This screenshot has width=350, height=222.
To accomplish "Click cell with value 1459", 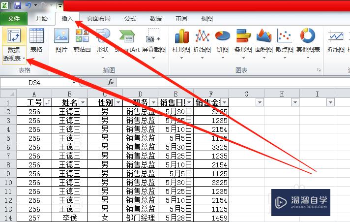I will pyautogui.click(x=211, y=218).
